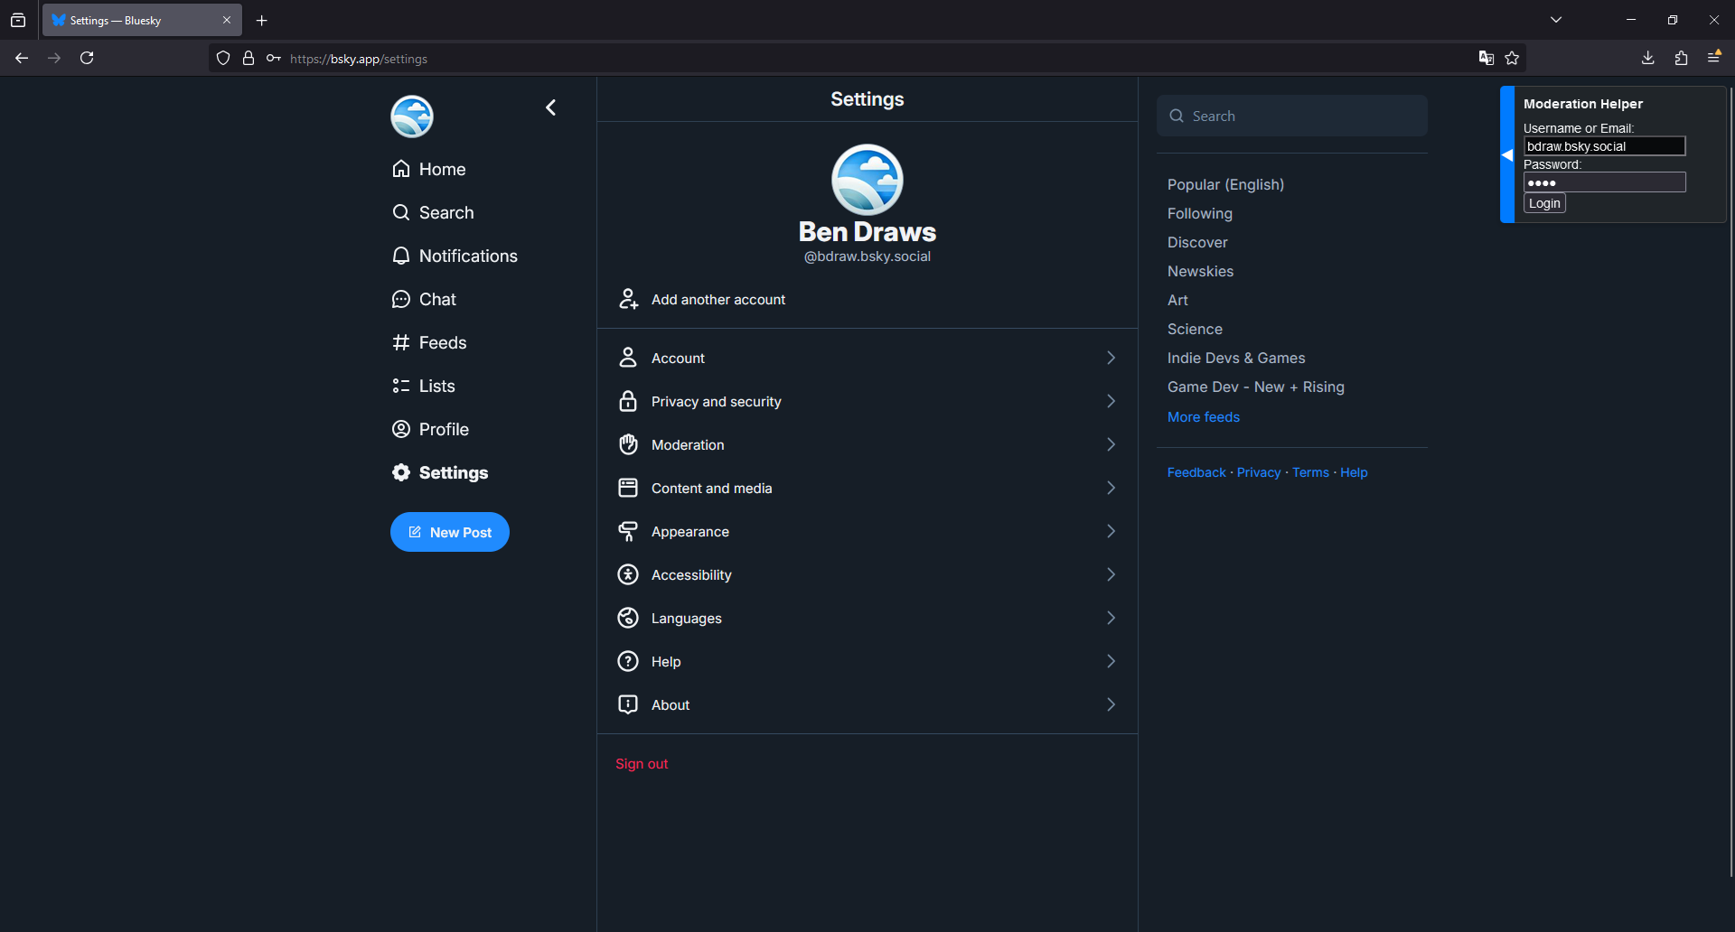Click the red Sign out link
1735x932 pixels.
click(642, 763)
